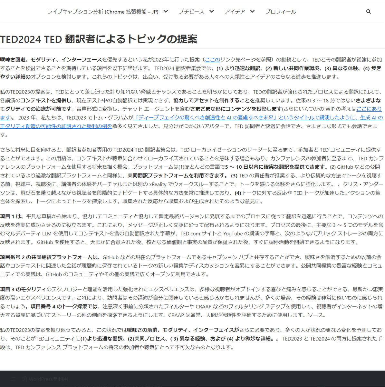Select the アイデア menu label

(x=235, y=11)
